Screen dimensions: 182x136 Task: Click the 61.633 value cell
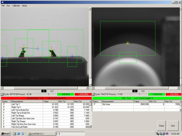click(51, 104)
